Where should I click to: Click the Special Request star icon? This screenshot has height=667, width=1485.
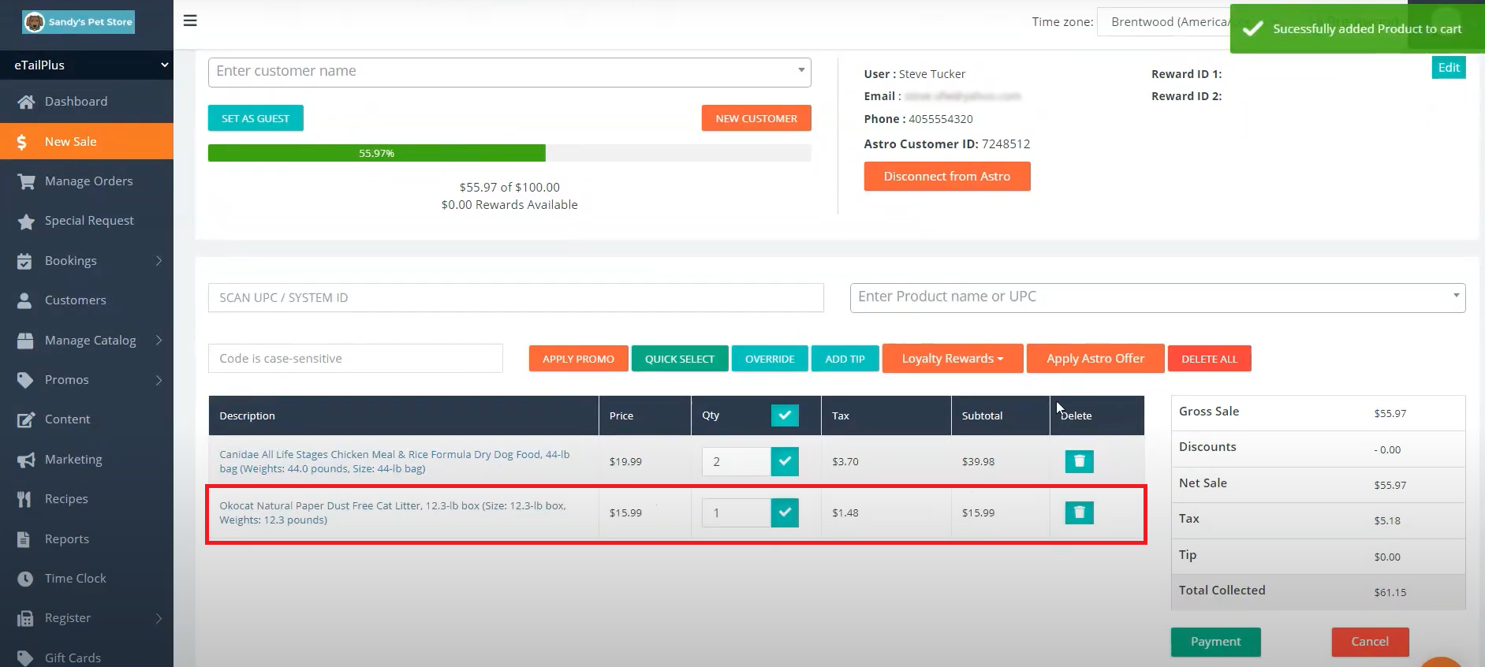pos(26,222)
